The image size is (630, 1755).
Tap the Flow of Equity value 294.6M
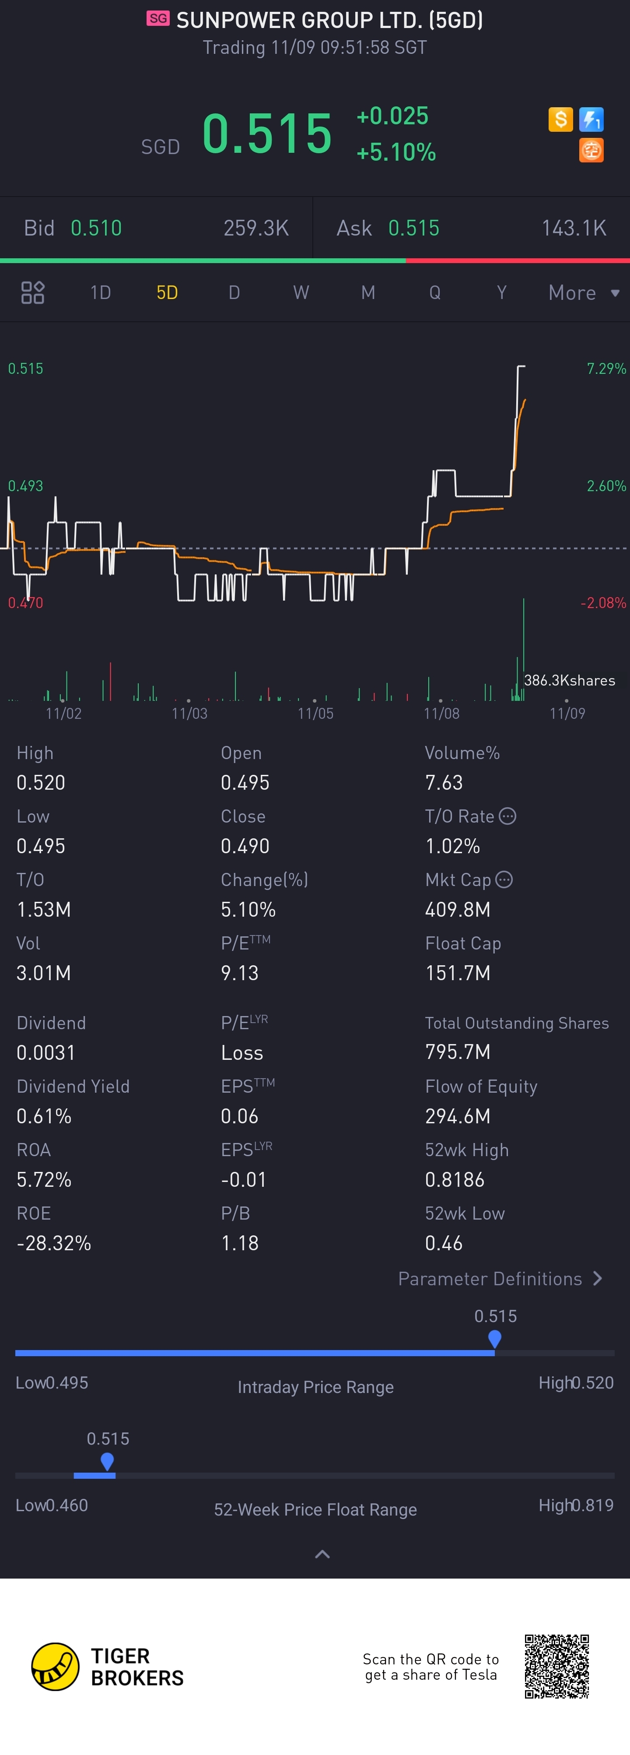[x=458, y=1116]
